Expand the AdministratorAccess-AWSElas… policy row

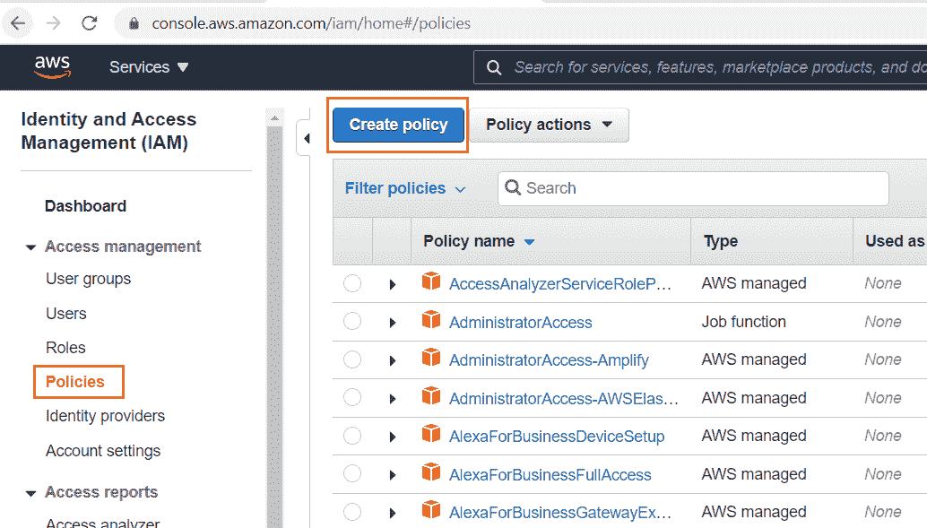393,399
